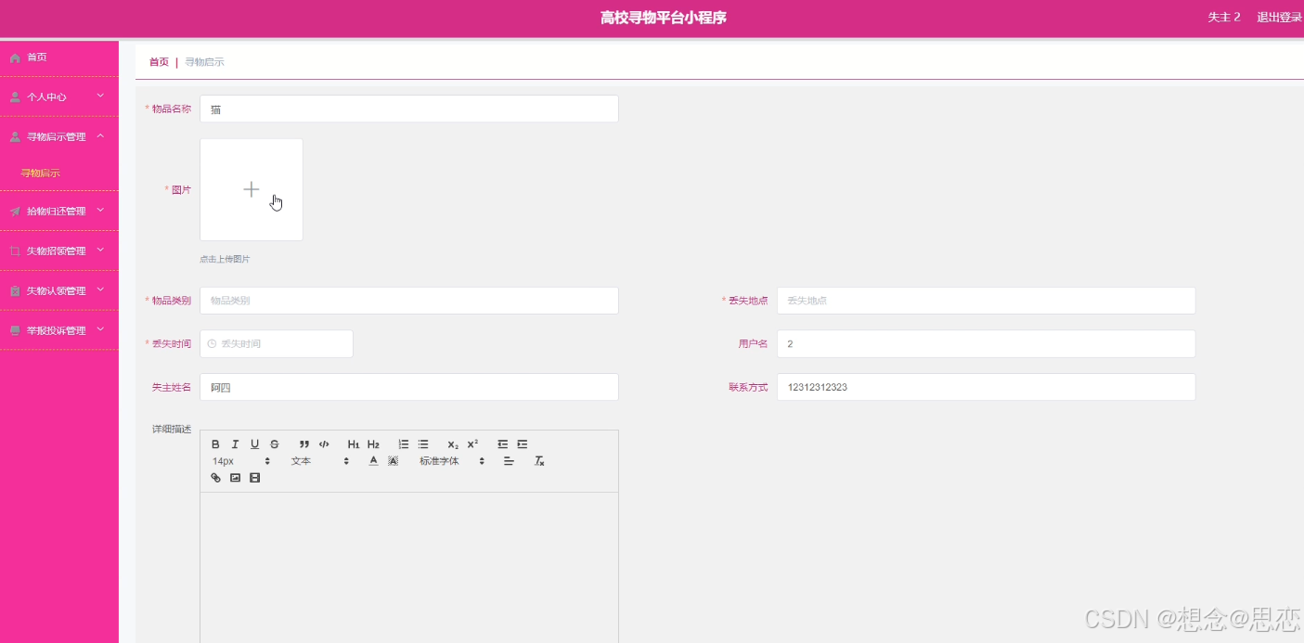
Task: Apply subscript formatting
Action: point(453,444)
